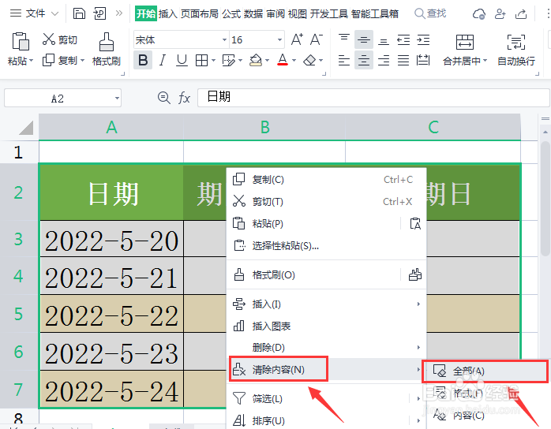Expand the Merge and Center dropdown arrow

click(485, 61)
